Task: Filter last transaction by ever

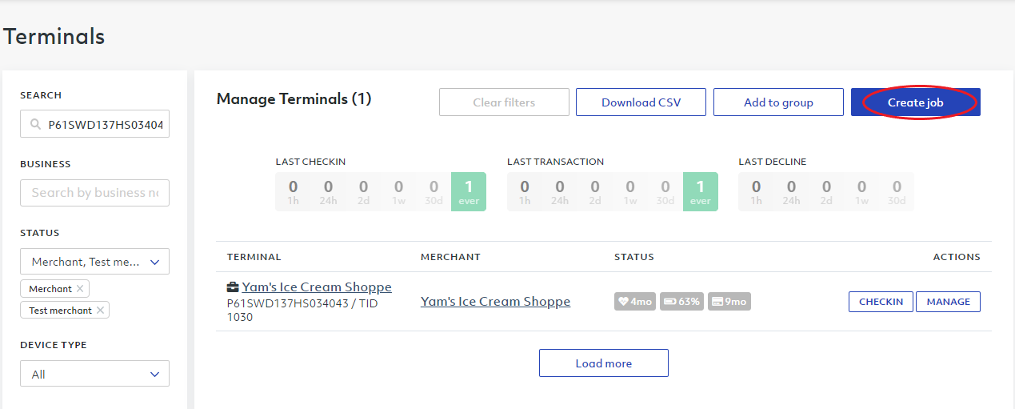Action: (x=700, y=191)
